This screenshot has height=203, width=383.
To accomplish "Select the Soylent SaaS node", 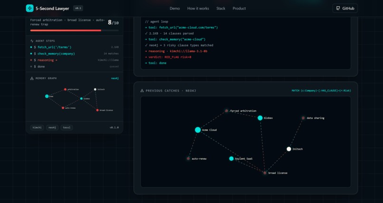I will coord(231,158).
